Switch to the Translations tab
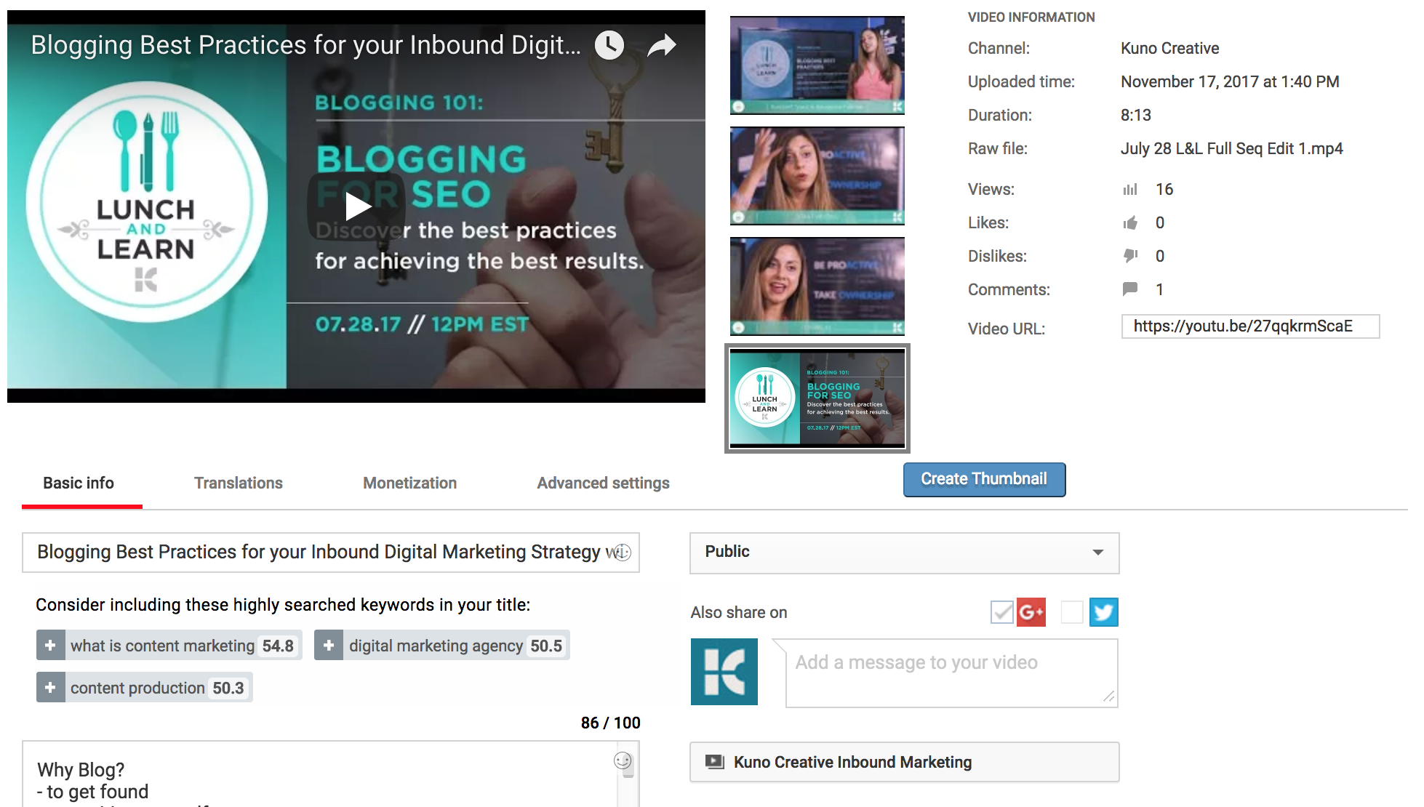1424x807 pixels. pyautogui.click(x=239, y=483)
